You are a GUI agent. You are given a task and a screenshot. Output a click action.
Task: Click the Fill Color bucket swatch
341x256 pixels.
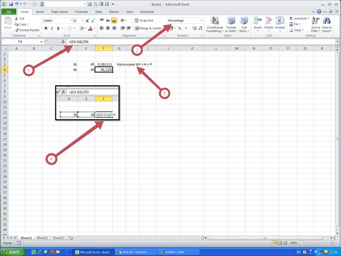[81, 28]
